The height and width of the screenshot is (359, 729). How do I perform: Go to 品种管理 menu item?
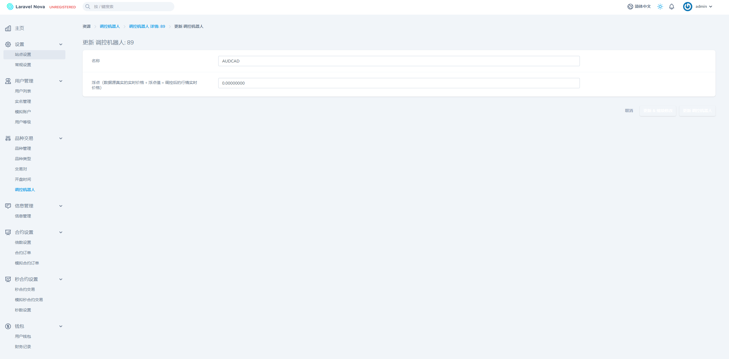pyautogui.click(x=23, y=148)
